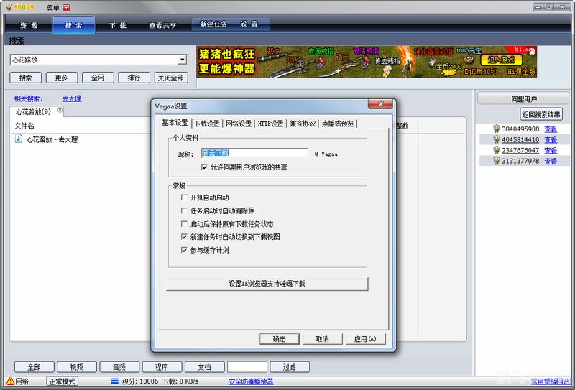Open the 去大理 related search link

[71, 98]
